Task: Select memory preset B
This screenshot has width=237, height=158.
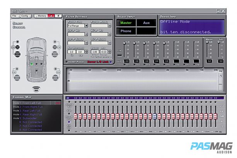Action: tap(58, 16)
